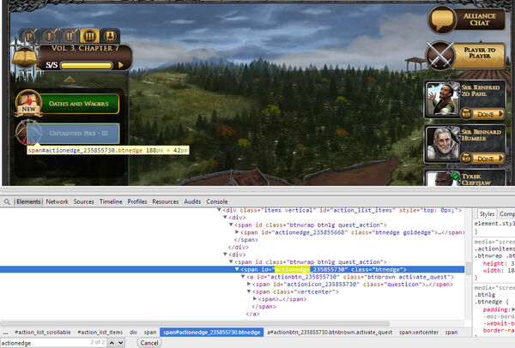The height and width of the screenshot is (348, 515).
Task: Click Ser Bennard Humble portrait
Action: coord(442,144)
